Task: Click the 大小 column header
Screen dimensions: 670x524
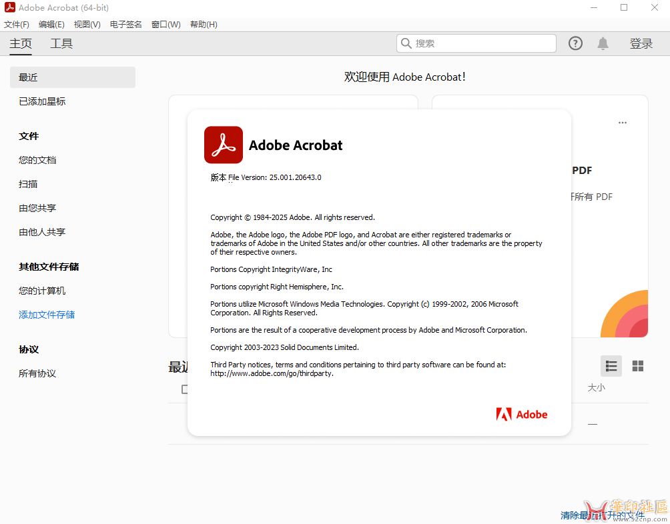Action: tap(596, 387)
